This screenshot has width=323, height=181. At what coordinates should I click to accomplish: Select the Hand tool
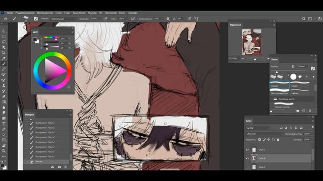pyautogui.click(x=4, y=145)
